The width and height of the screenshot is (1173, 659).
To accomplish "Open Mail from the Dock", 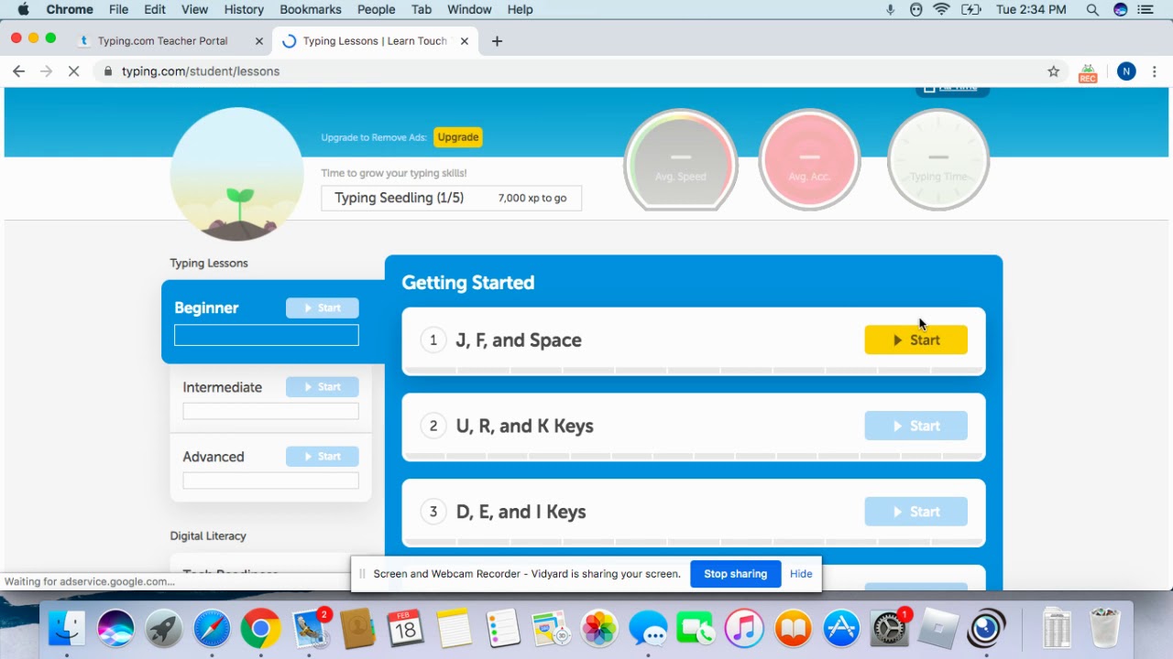I will (x=309, y=629).
